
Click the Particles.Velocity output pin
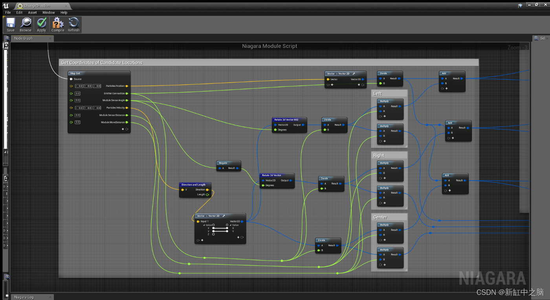coord(126,108)
